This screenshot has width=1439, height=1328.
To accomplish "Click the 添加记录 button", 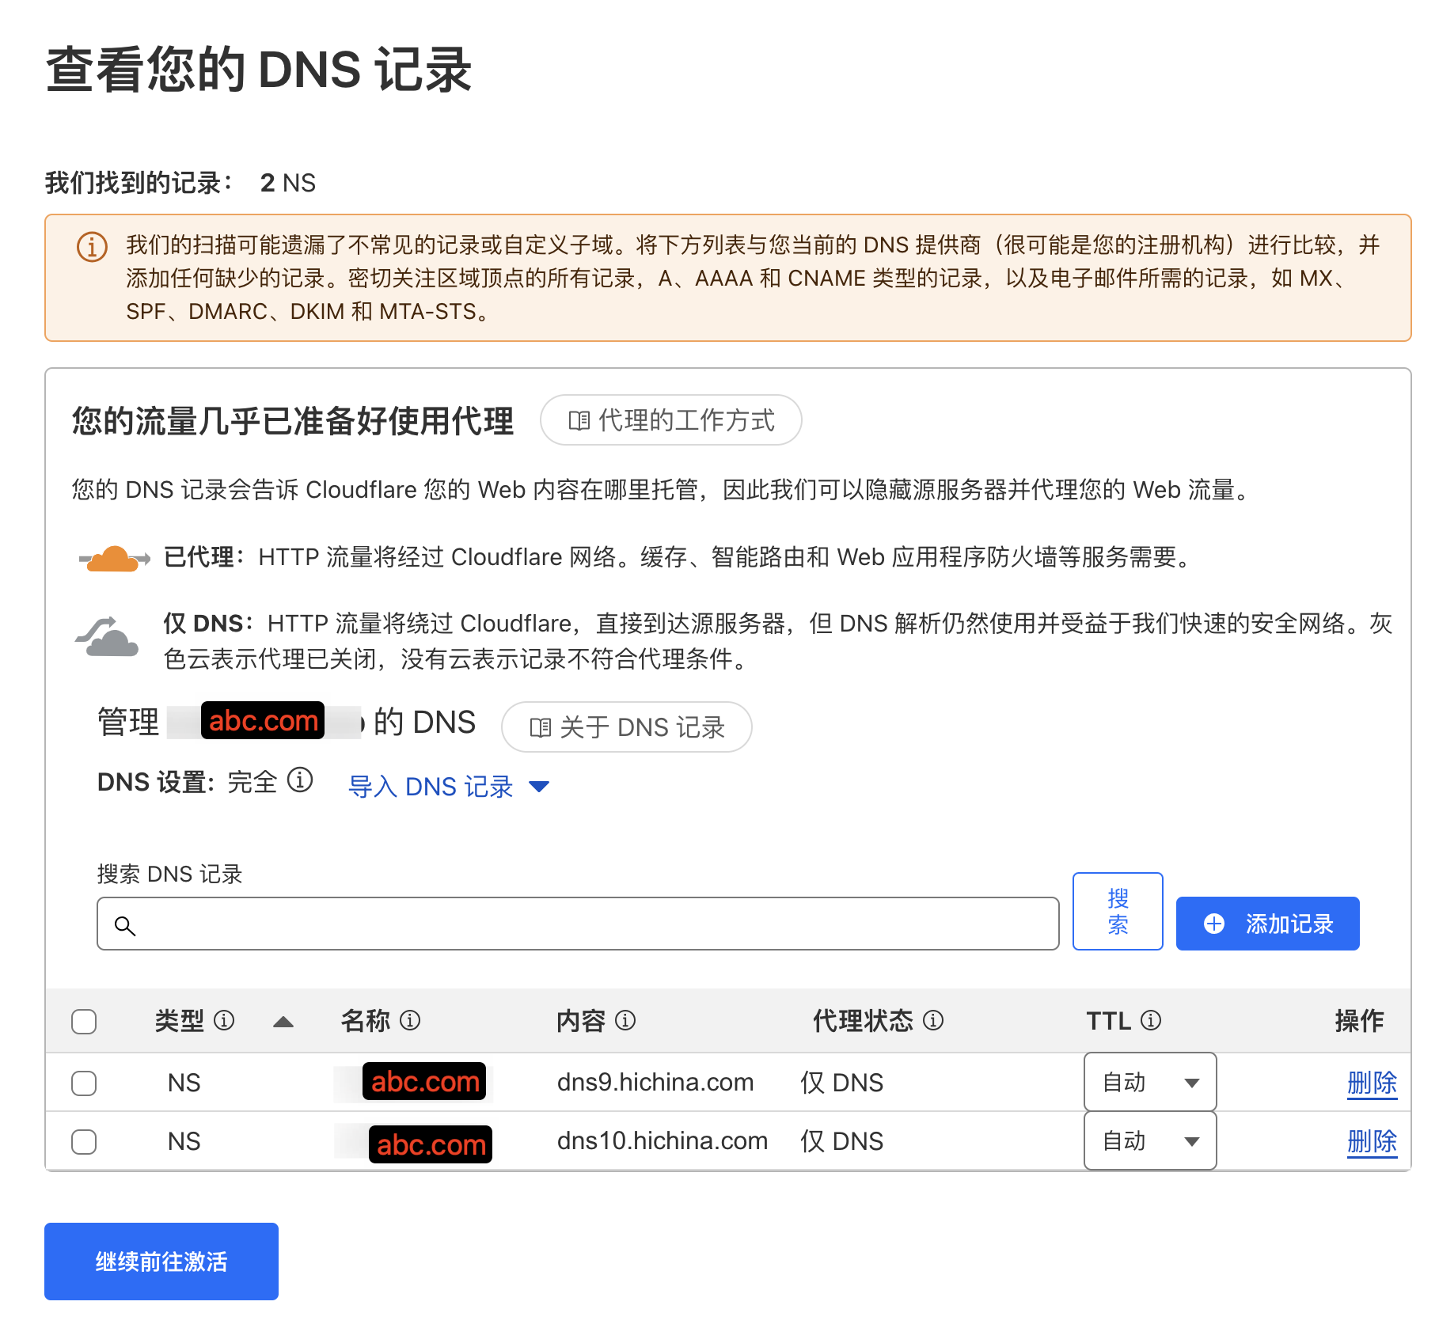I will (x=1267, y=924).
